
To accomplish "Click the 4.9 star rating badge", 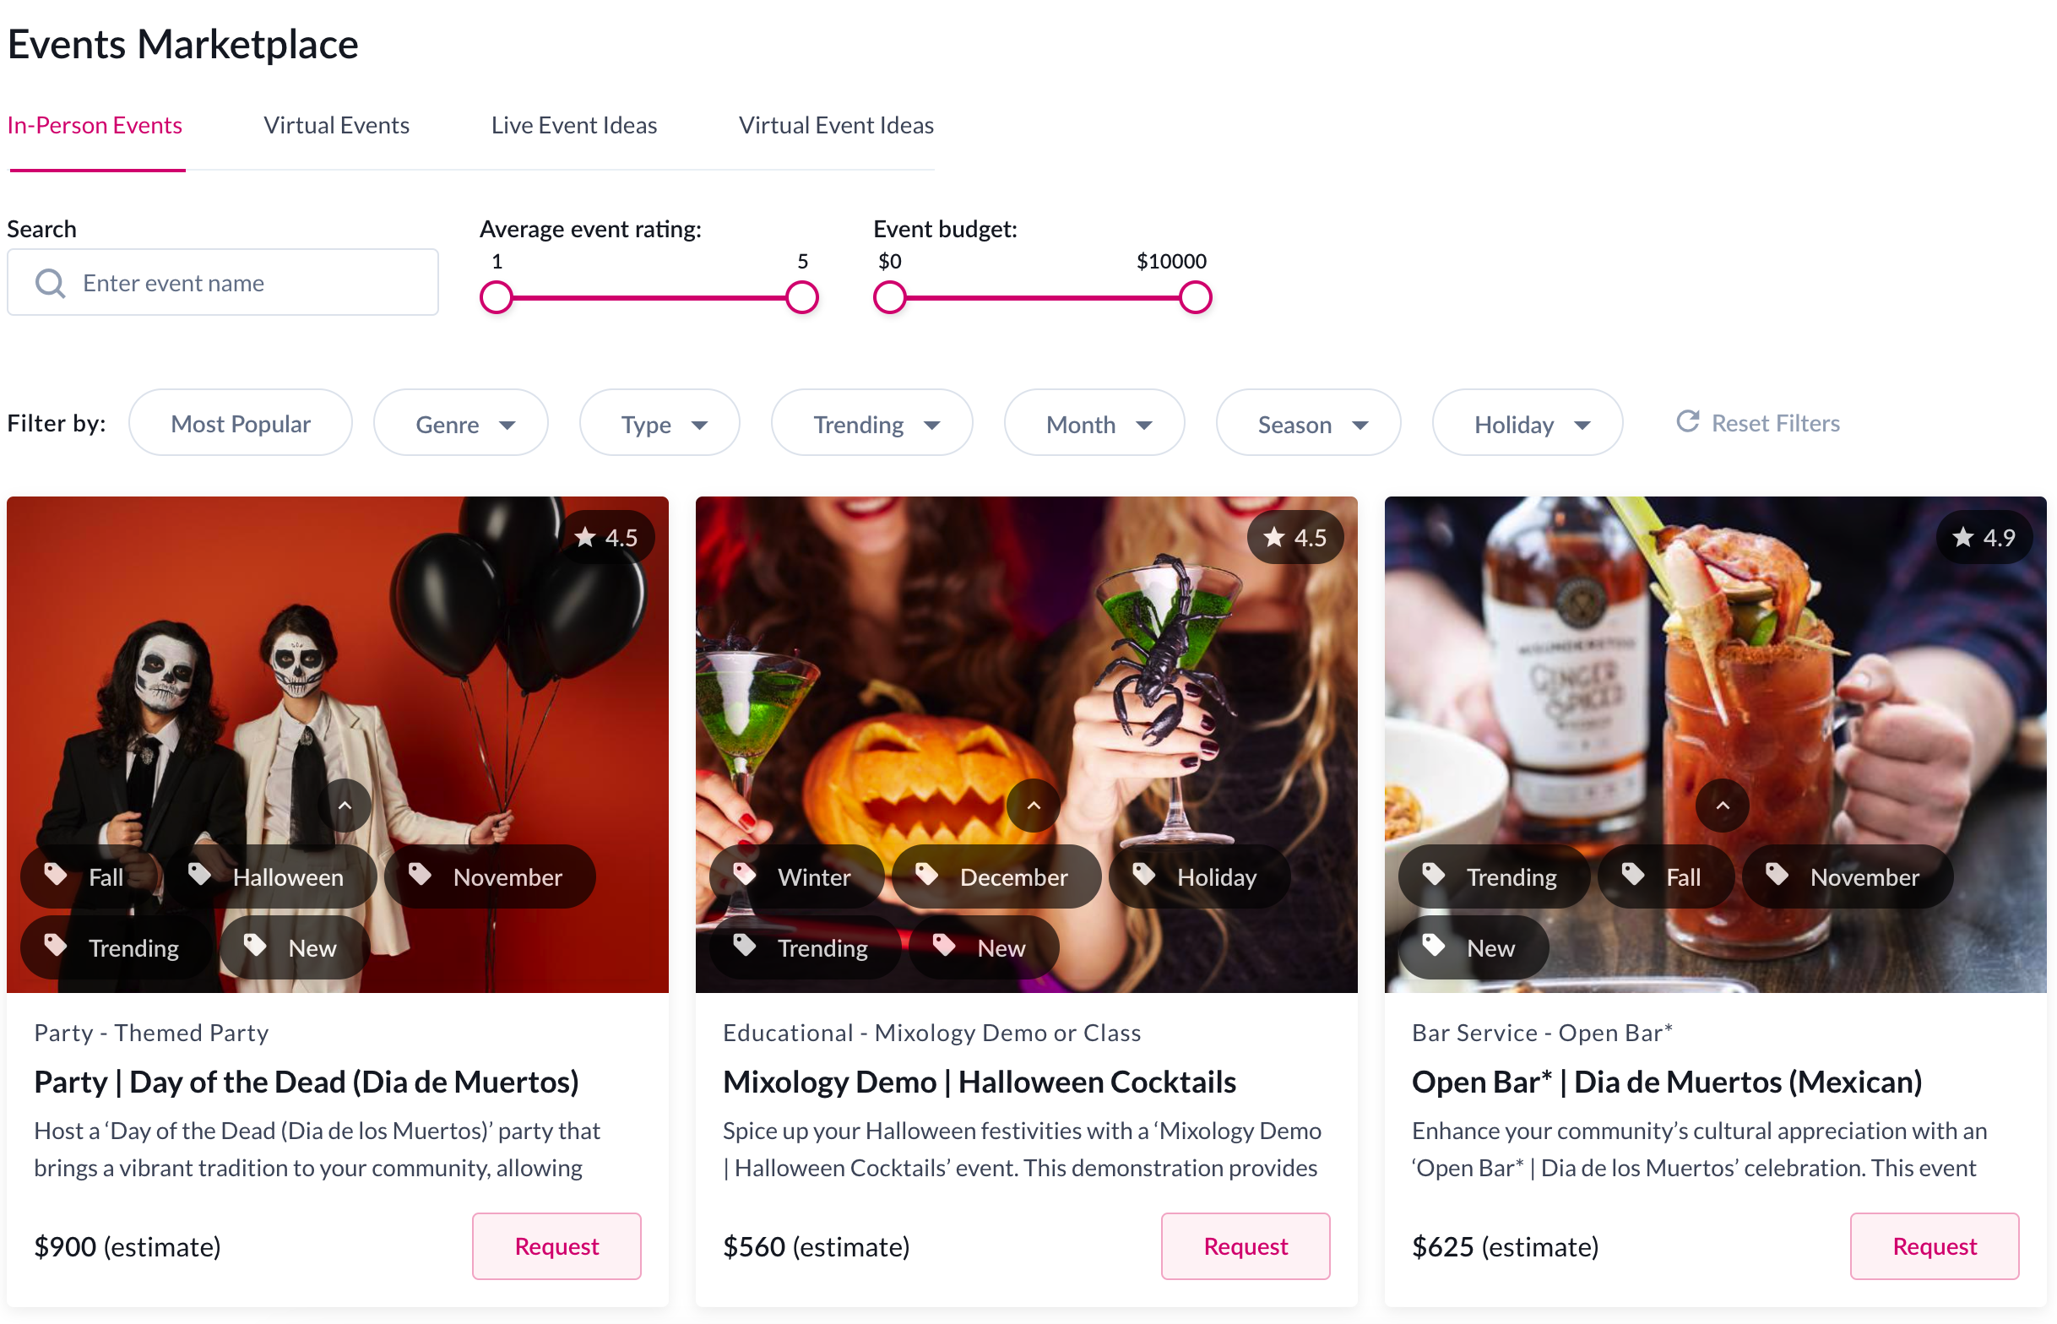I will coord(1983,537).
